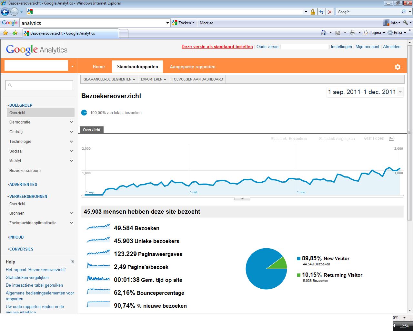Image resolution: width=413 pixels, height=331 pixels.
Task: Click the padlock security icon in address bar
Action: (x=313, y=12)
